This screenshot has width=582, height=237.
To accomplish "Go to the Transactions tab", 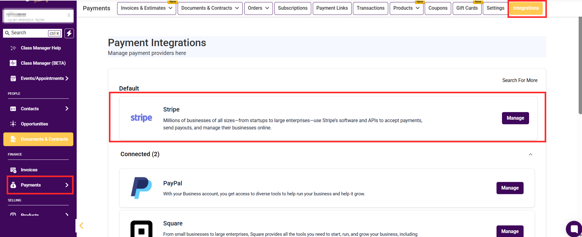I will (x=371, y=8).
